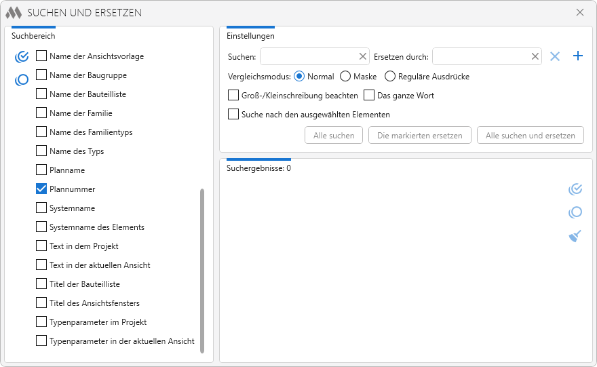Image resolution: width=597 pixels, height=367 pixels.
Task: Enable Groß-/Kleinschreibung beachten checkbox
Action: pyautogui.click(x=233, y=96)
